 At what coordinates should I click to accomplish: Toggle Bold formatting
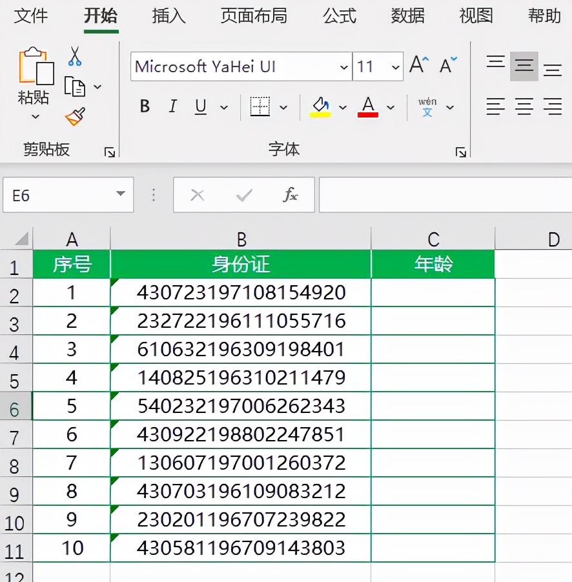coord(145,107)
